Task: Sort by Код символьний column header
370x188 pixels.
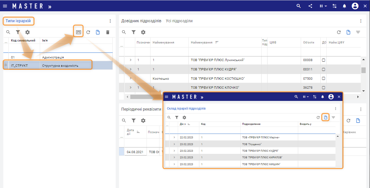Action: 23,41
